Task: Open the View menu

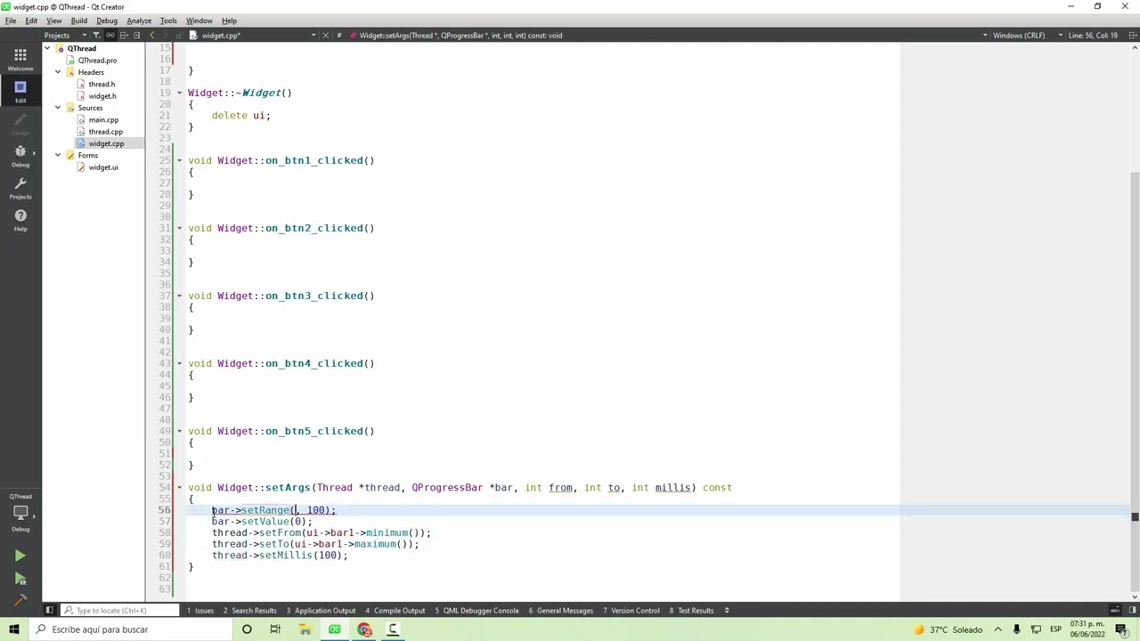Action: (x=54, y=20)
